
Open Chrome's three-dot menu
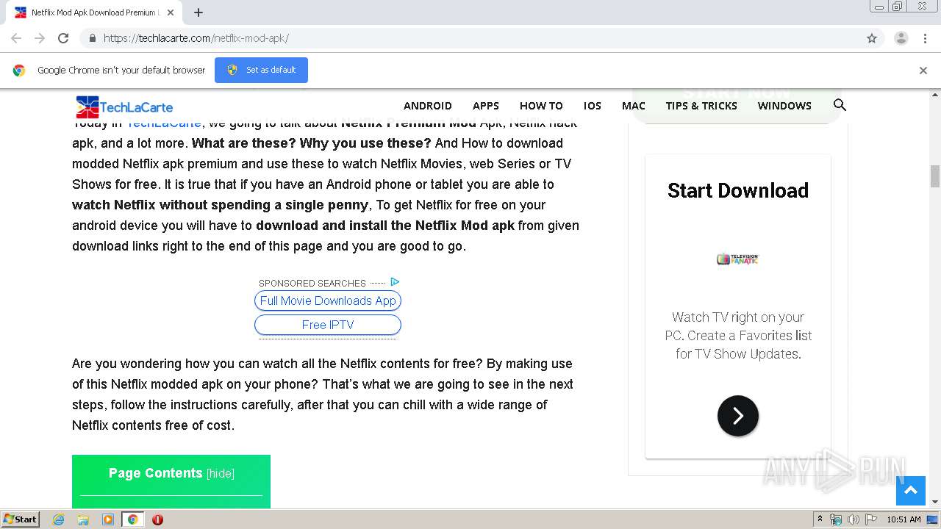(x=925, y=38)
